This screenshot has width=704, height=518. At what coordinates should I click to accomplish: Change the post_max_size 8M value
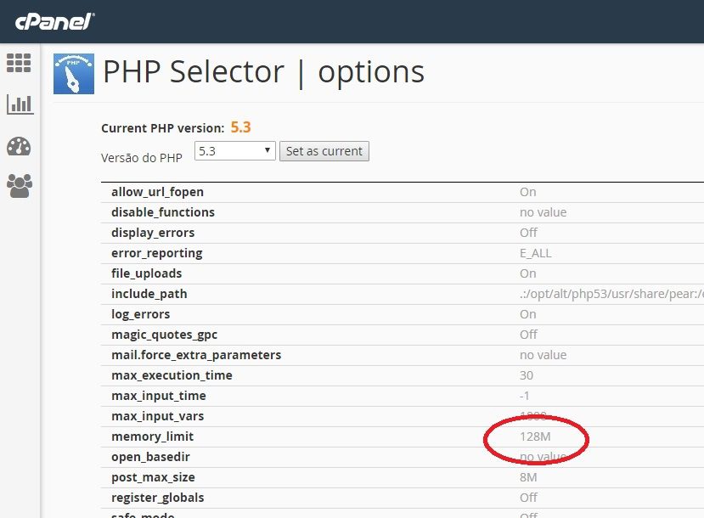point(528,477)
